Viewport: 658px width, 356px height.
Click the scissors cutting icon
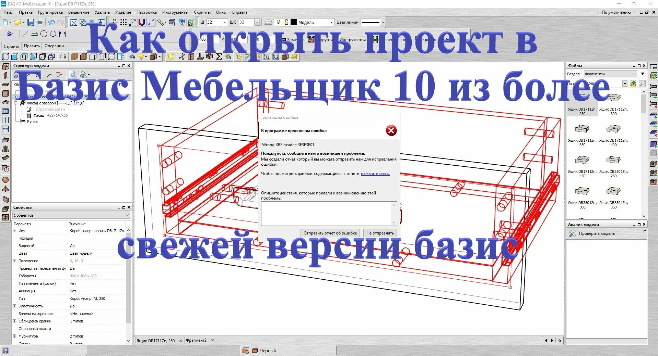tap(182, 56)
